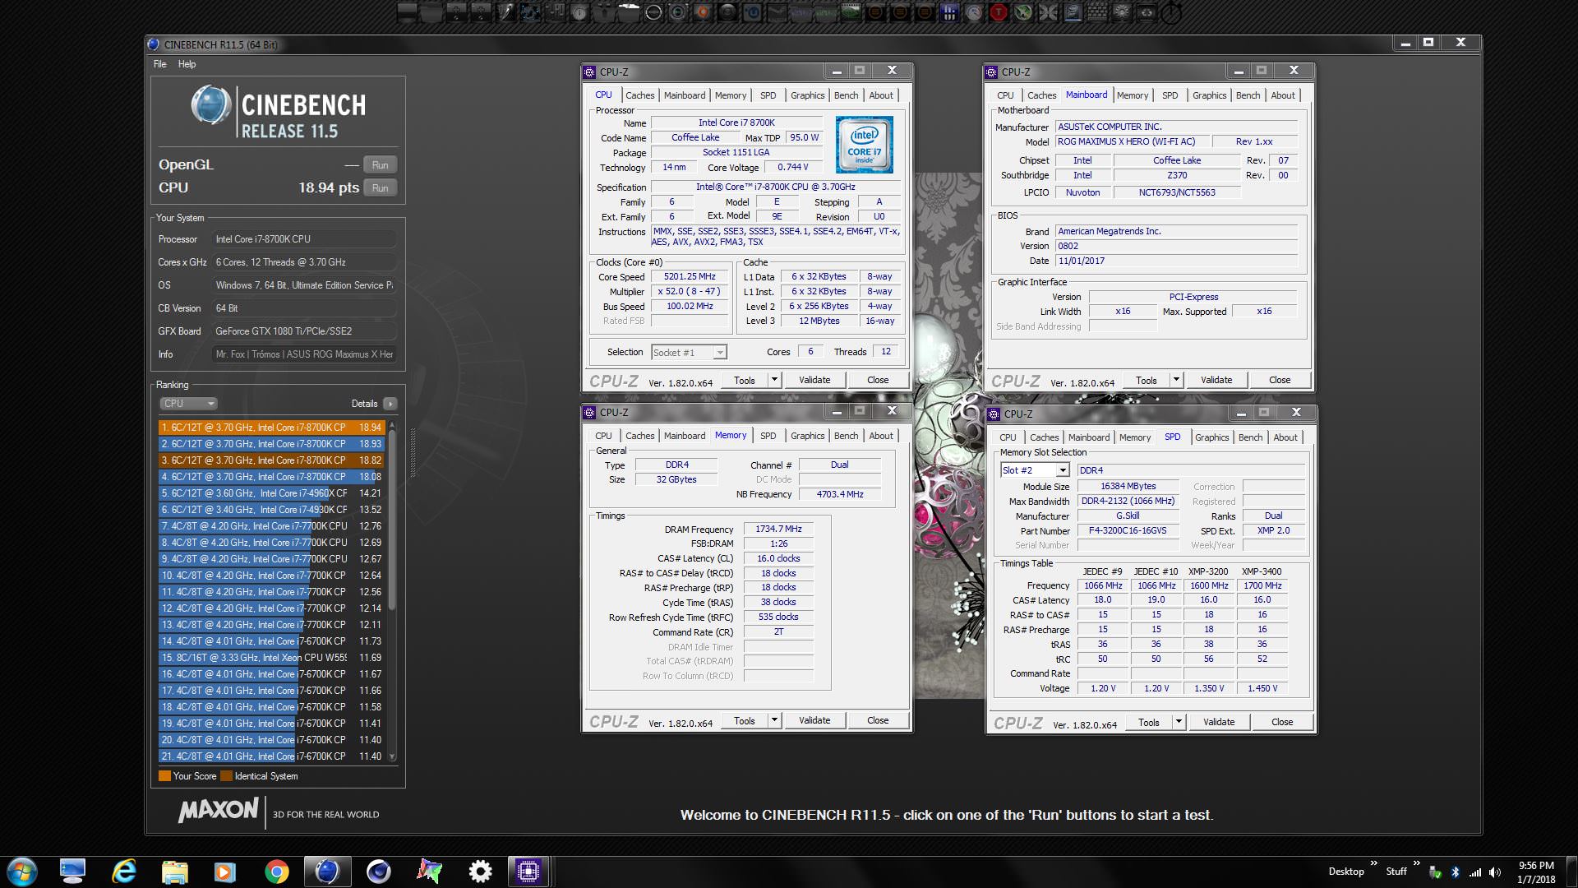Expand the Tools dropdown arrow in CPU tab window

774,380
